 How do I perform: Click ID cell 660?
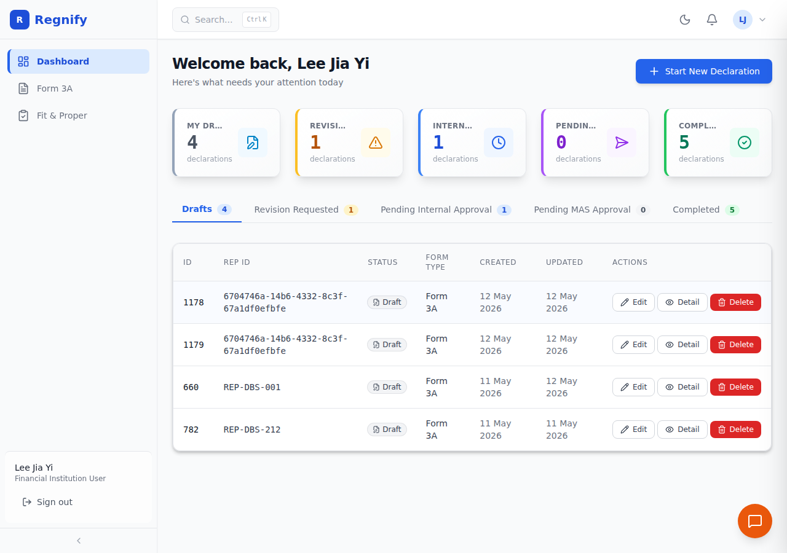click(x=191, y=387)
